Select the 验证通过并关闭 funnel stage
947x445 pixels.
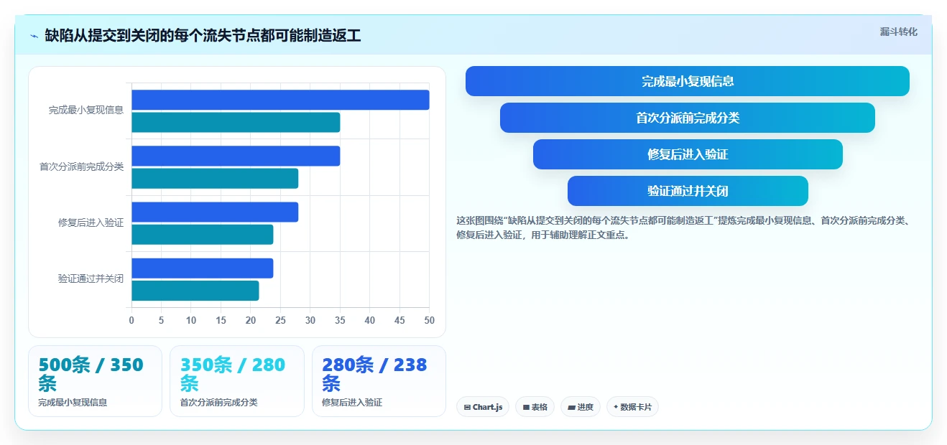[x=688, y=191]
